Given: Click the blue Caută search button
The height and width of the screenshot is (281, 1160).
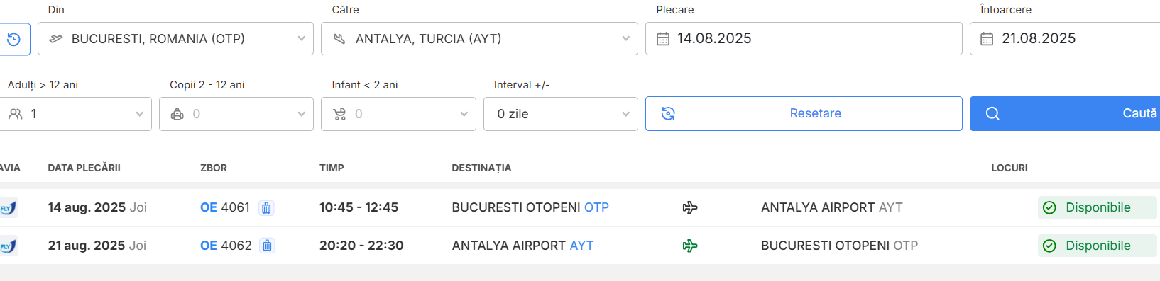Looking at the screenshot, I should [1065, 113].
